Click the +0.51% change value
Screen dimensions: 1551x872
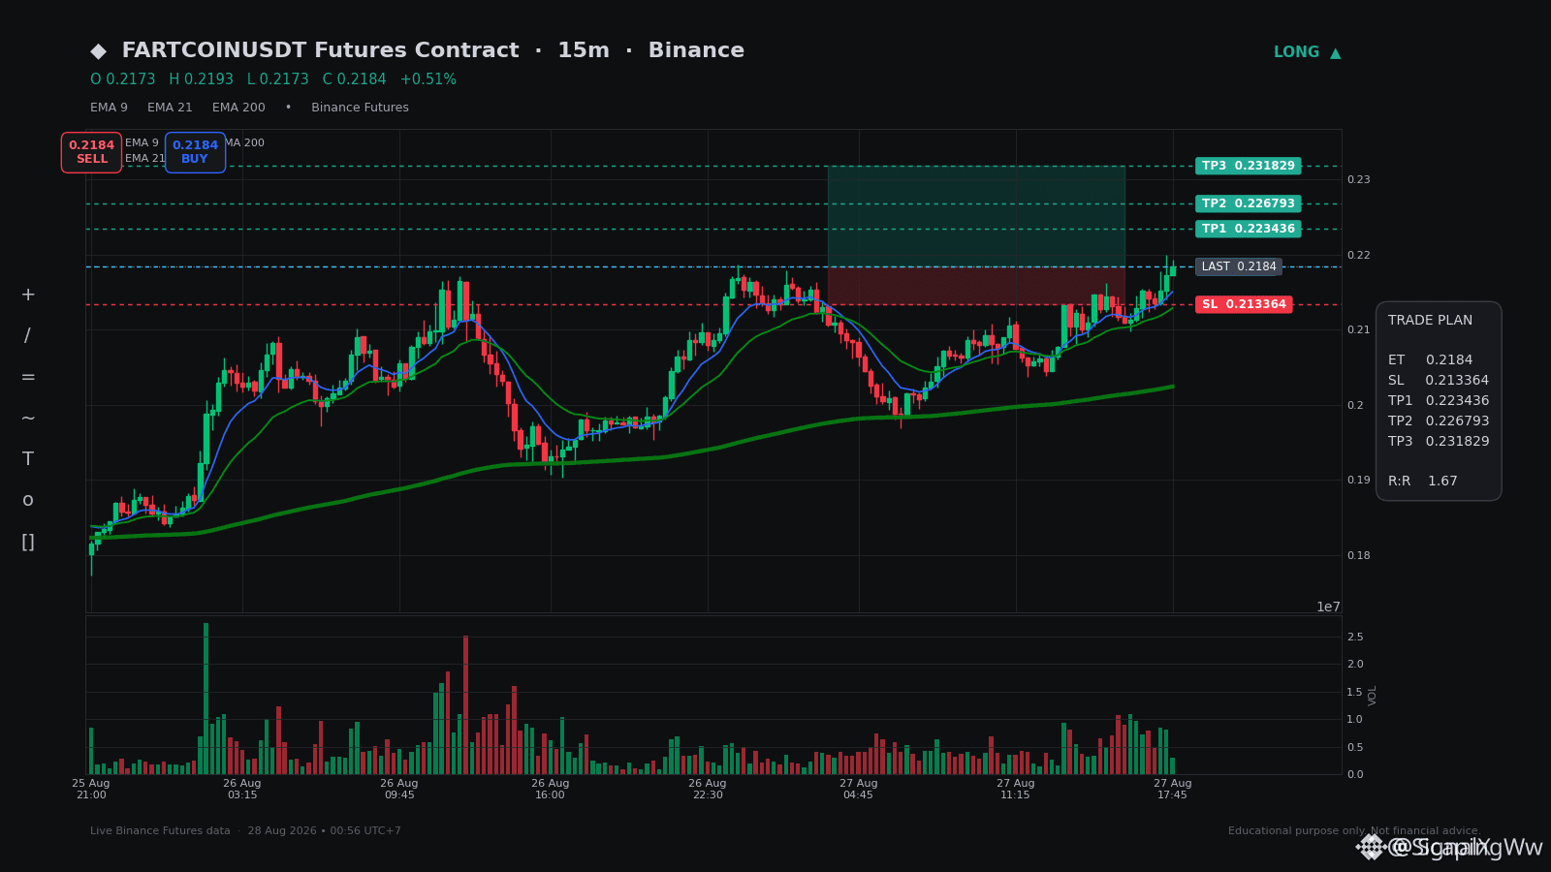pos(427,79)
